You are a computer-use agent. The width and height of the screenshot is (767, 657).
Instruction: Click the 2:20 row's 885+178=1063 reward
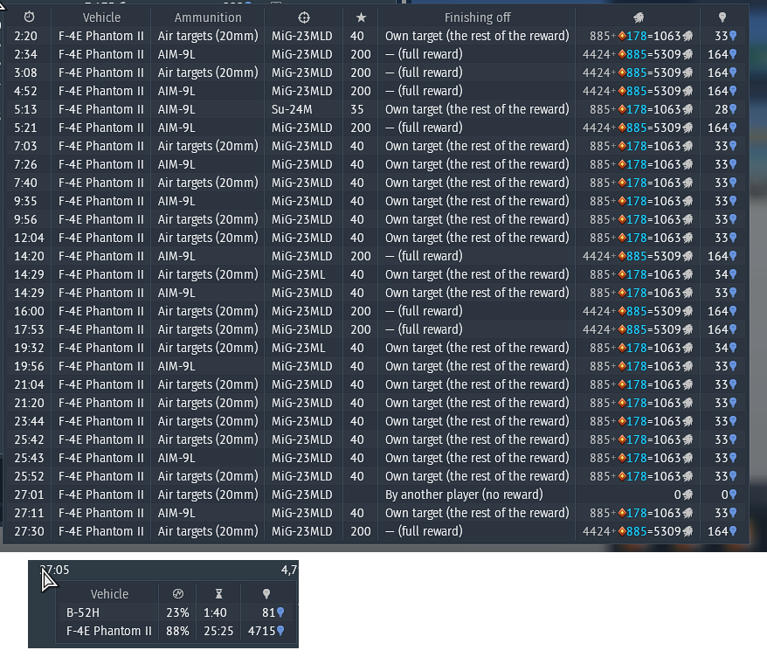[641, 36]
